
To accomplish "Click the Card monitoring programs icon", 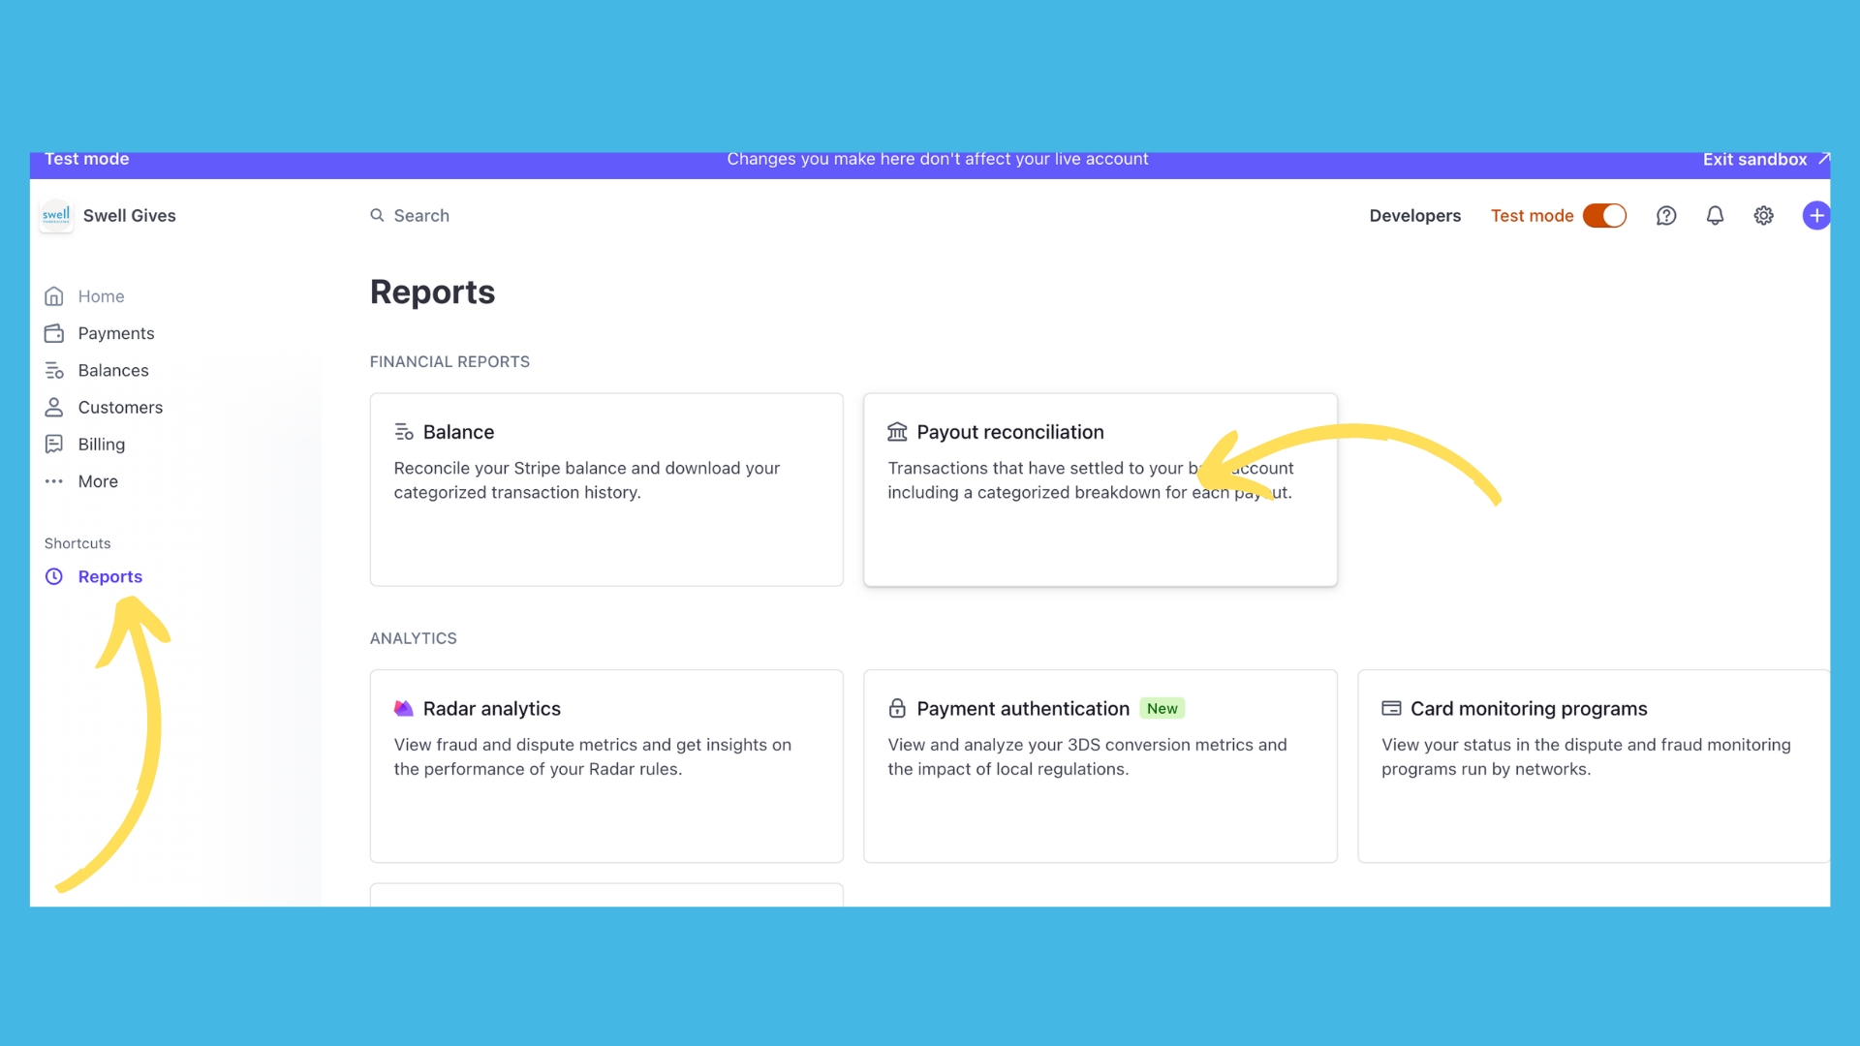I will pos(1390,709).
